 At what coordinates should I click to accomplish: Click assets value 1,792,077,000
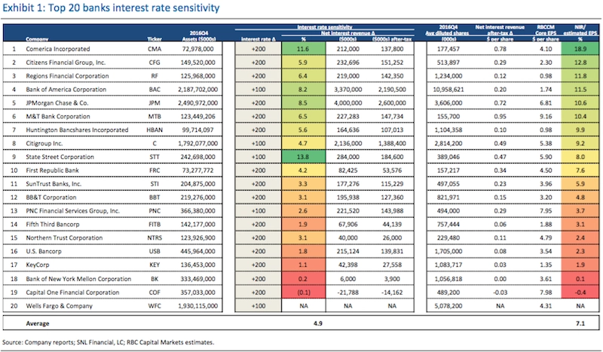[198, 143]
